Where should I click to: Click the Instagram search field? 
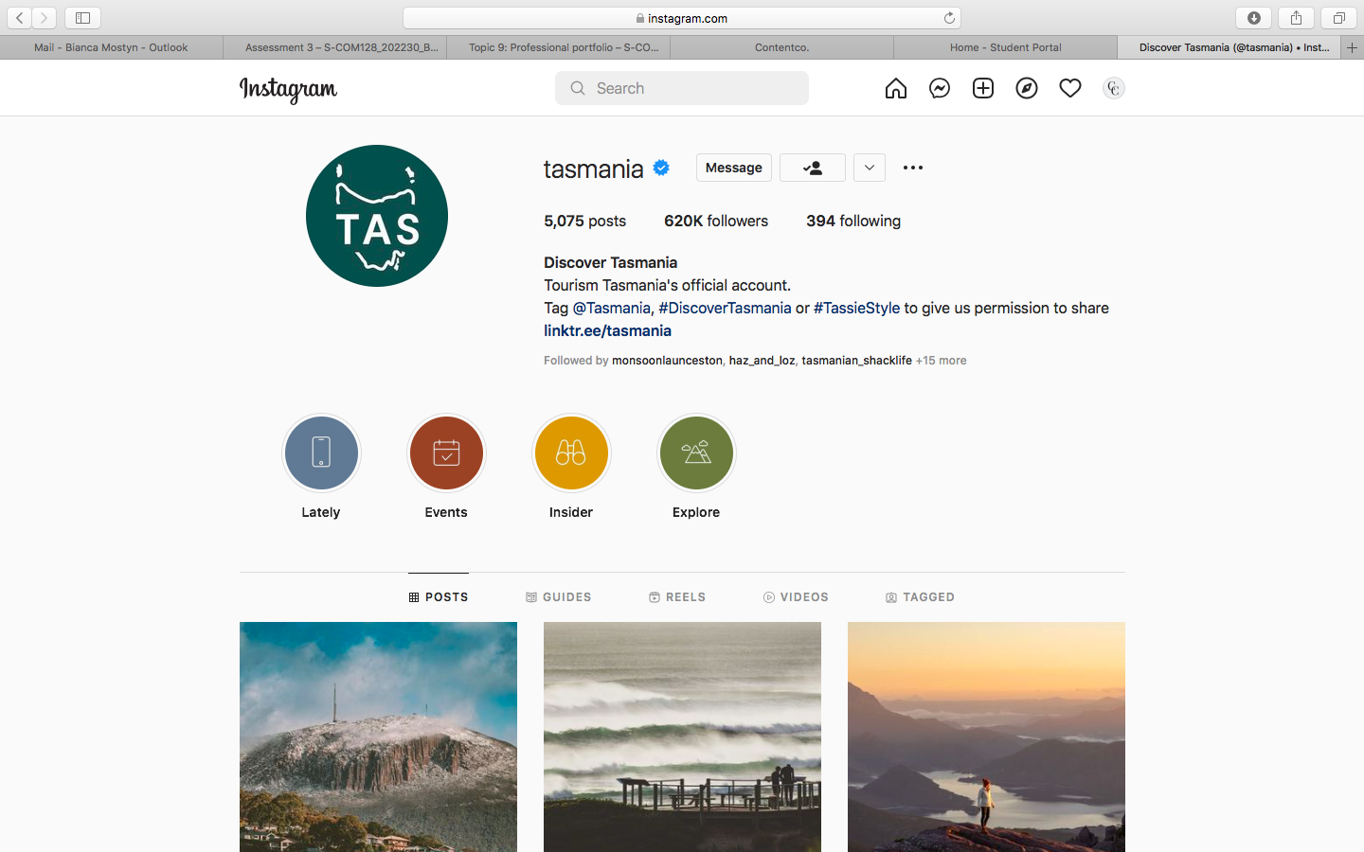coord(682,88)
